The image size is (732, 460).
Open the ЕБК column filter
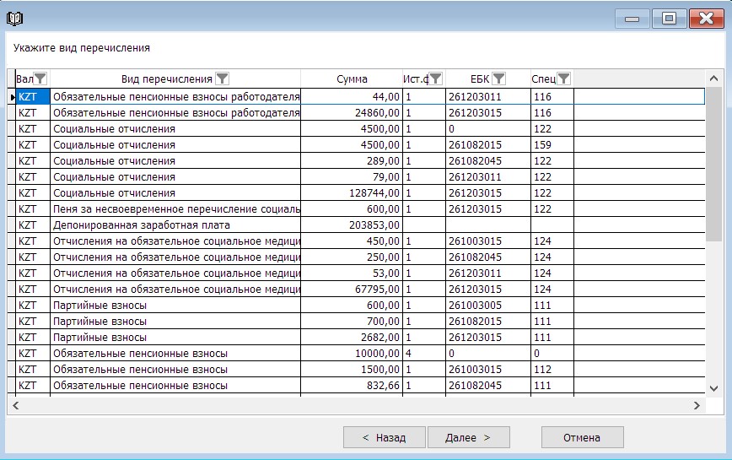pos(498,78)
